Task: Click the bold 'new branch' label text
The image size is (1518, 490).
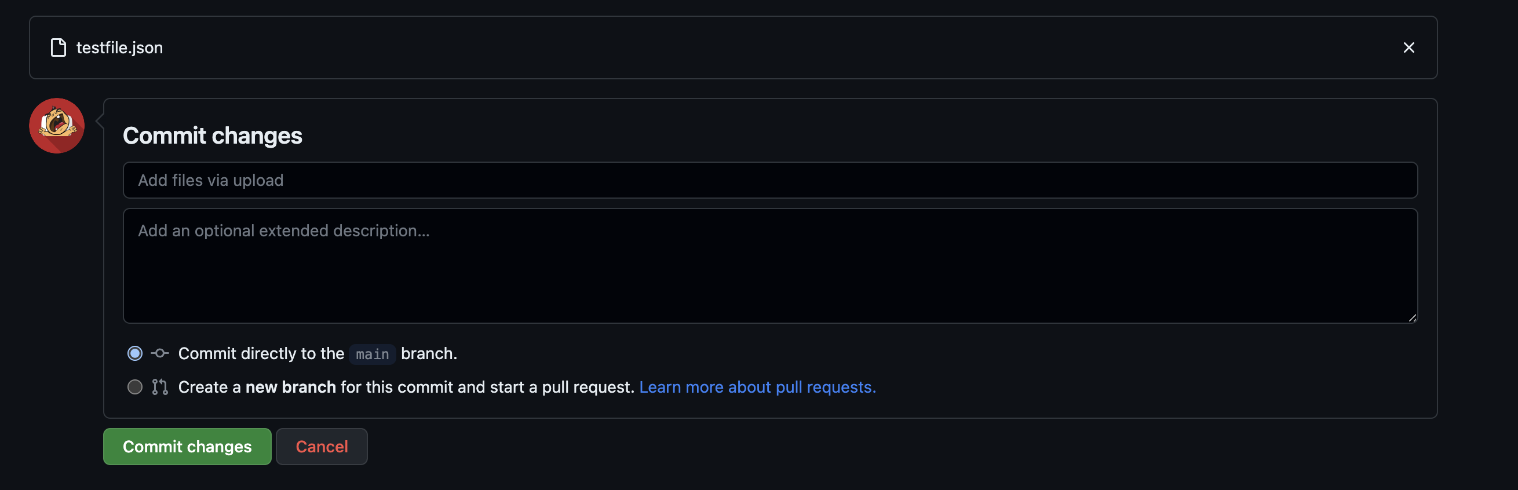Action: [290, 387]
